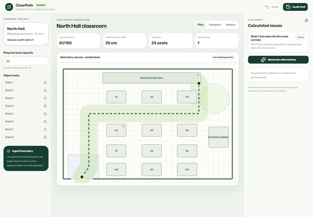Select desk D2 on the canvas
Image resolution: width=313 pixels, height=217 pixels.
pyautogui.click(x=152, y=97)
